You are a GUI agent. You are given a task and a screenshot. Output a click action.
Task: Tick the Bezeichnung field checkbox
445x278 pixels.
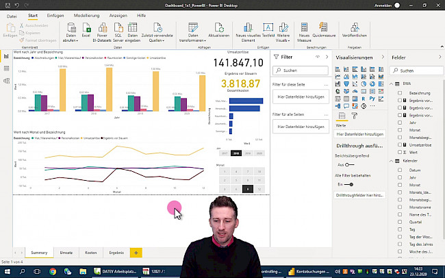[400, 92]
